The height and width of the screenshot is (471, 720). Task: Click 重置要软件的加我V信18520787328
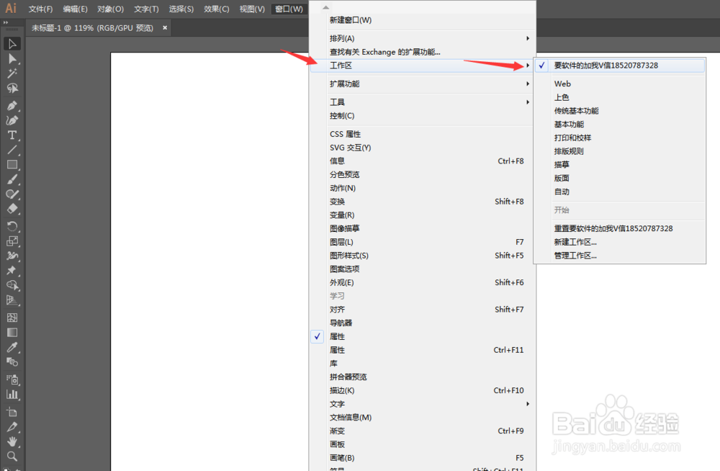click(619, 228)
